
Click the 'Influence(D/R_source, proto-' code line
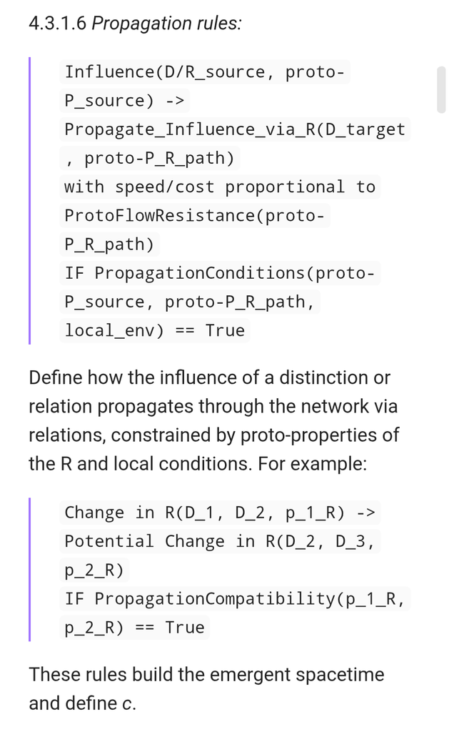[205, 72]
